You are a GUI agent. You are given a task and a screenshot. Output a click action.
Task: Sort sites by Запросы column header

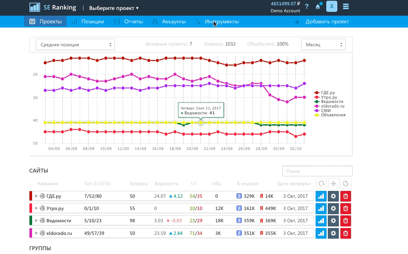coord(139,184)
